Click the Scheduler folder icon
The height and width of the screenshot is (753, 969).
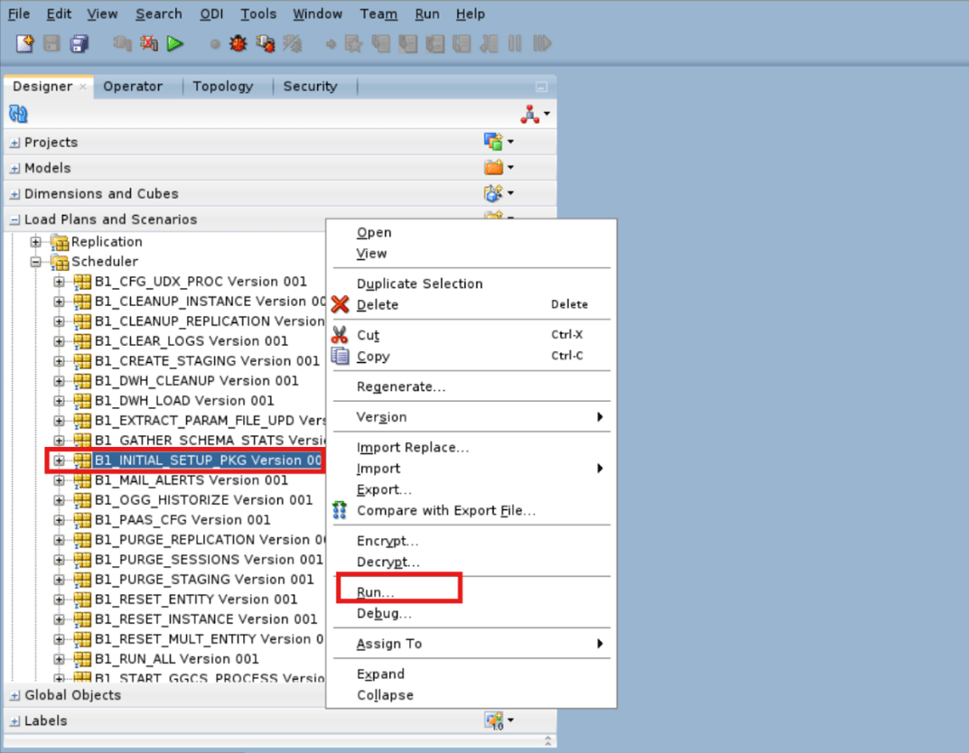(60, 261)
